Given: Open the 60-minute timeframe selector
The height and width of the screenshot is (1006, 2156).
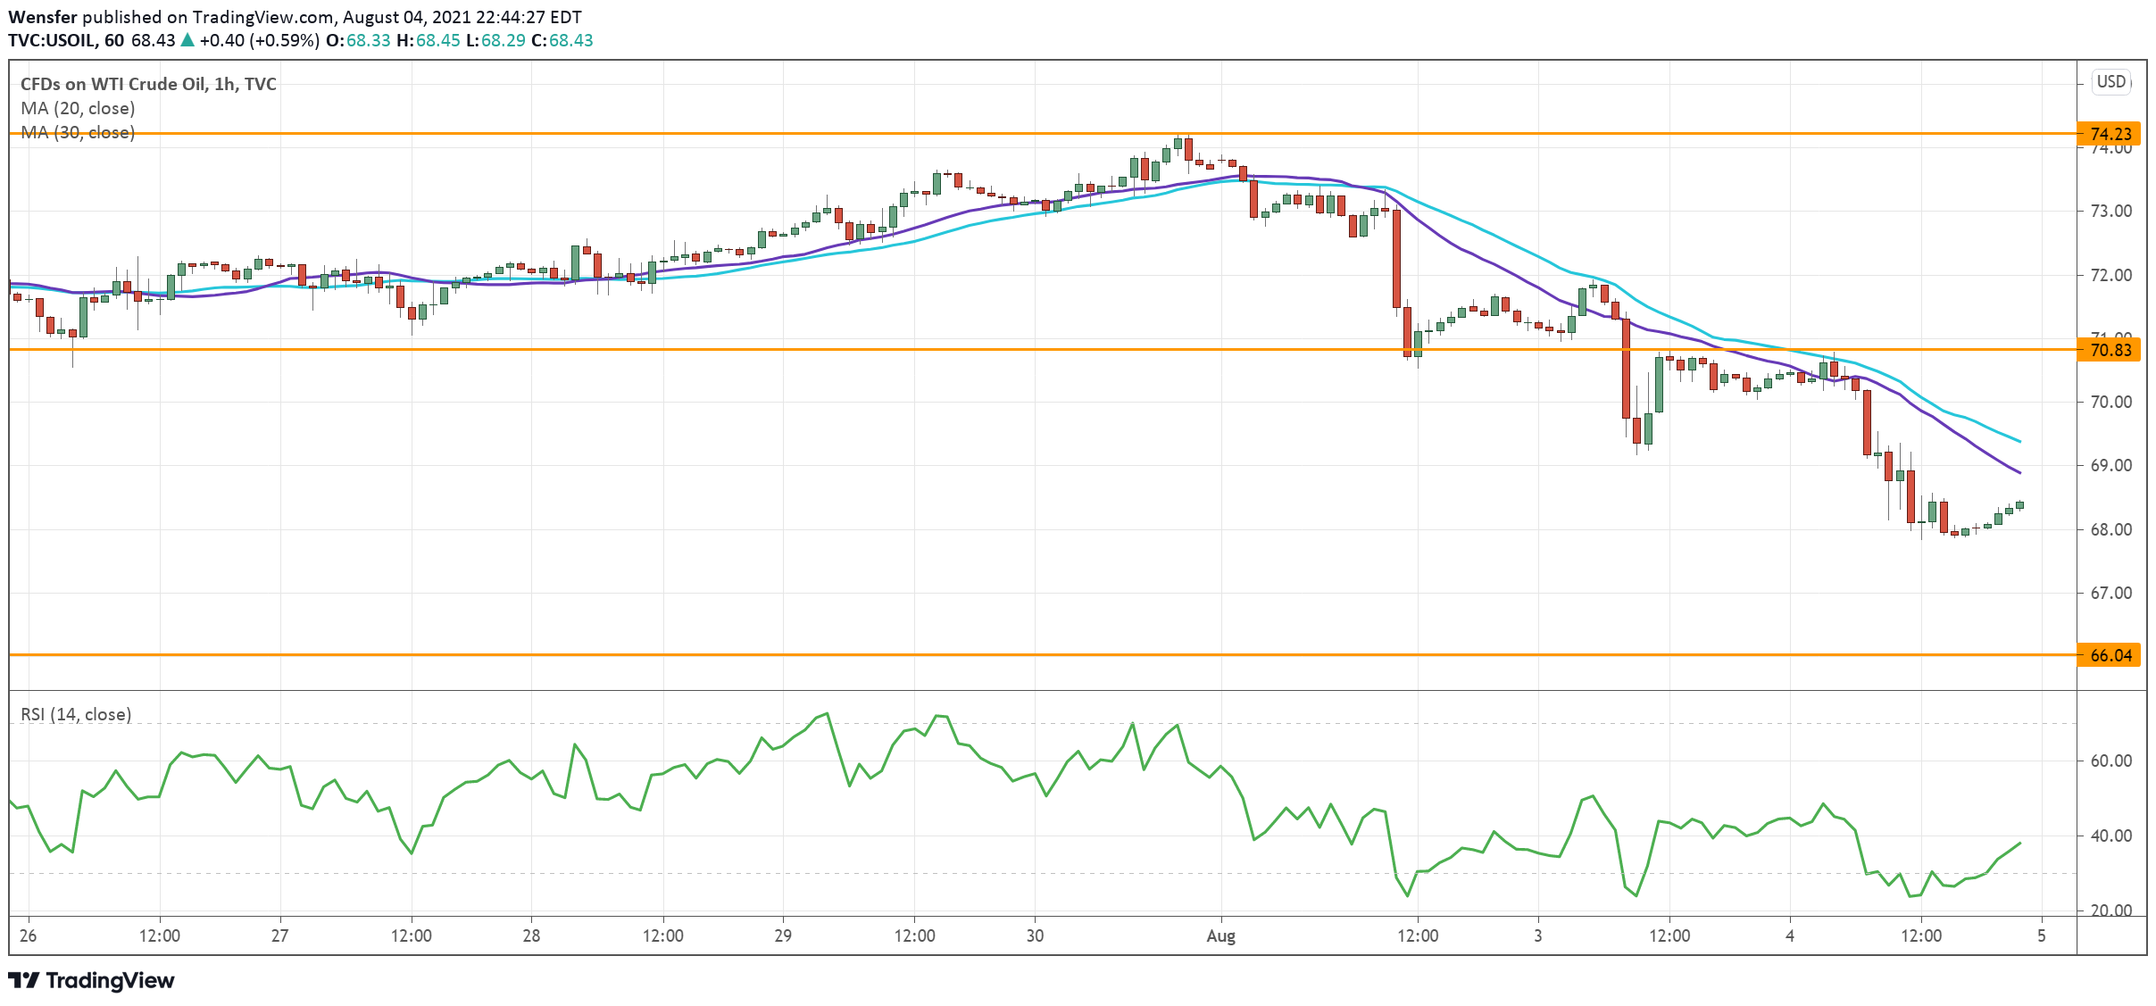Looking at the screenshot, I should pos(116,40).
